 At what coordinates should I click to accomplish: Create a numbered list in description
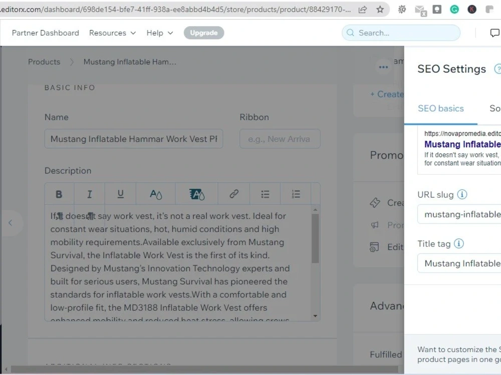296,194
